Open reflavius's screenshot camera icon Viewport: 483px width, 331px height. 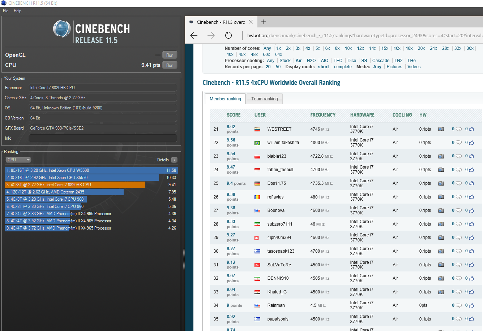(x=441, y=197)
